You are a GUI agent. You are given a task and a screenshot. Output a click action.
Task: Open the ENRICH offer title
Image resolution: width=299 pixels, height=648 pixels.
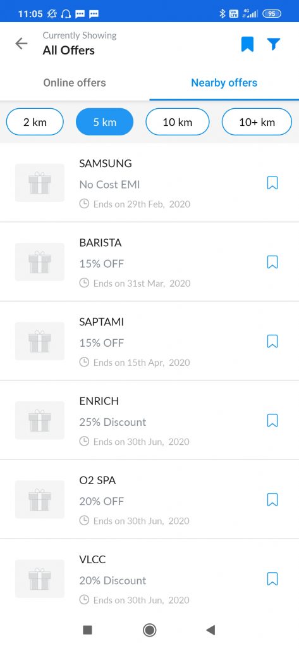(x=99, y=401)
